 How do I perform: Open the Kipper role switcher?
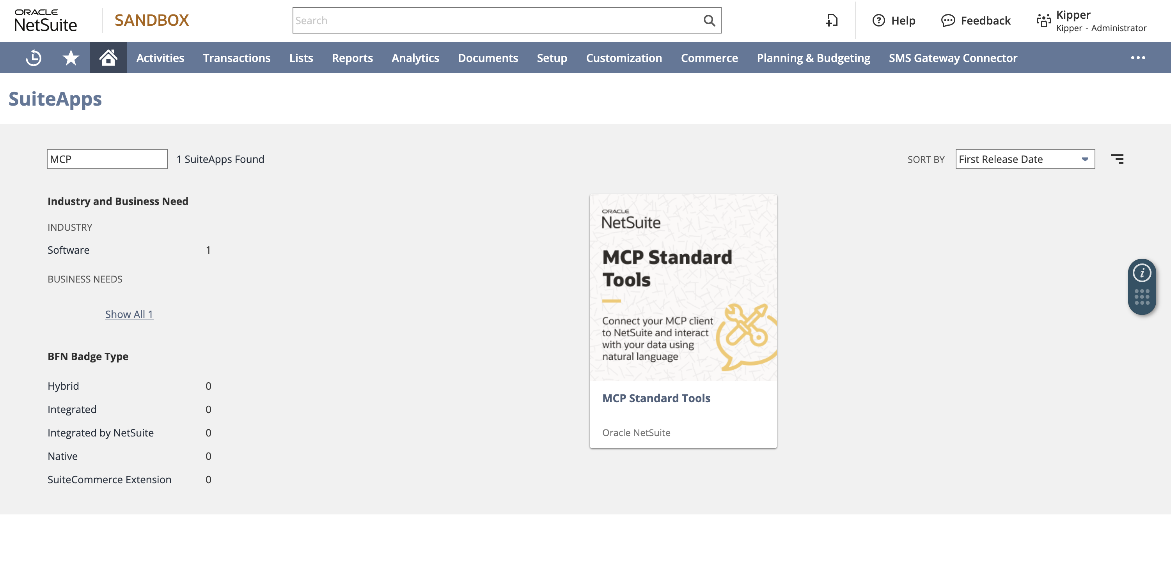click(x=1091, y=21)
